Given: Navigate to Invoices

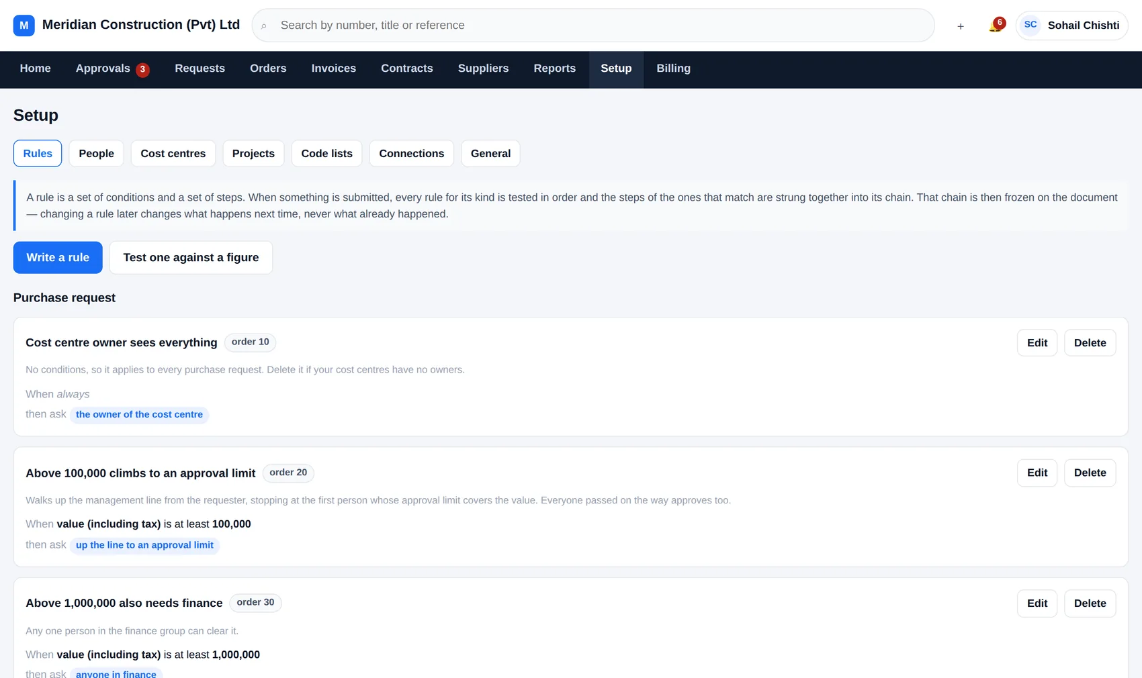Looking at the screenshot, I should (334, 68).
